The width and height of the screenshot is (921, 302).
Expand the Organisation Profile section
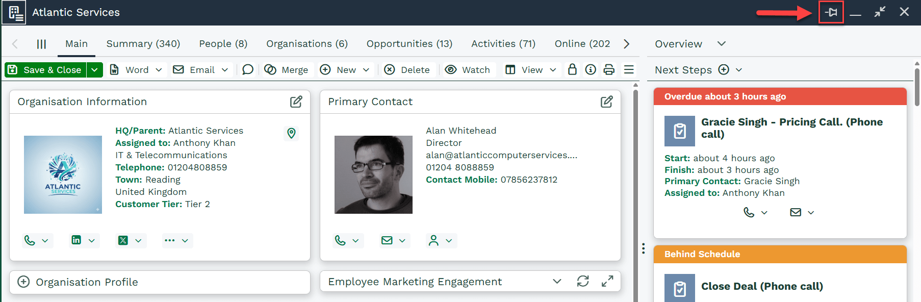(x=23, y=282)
